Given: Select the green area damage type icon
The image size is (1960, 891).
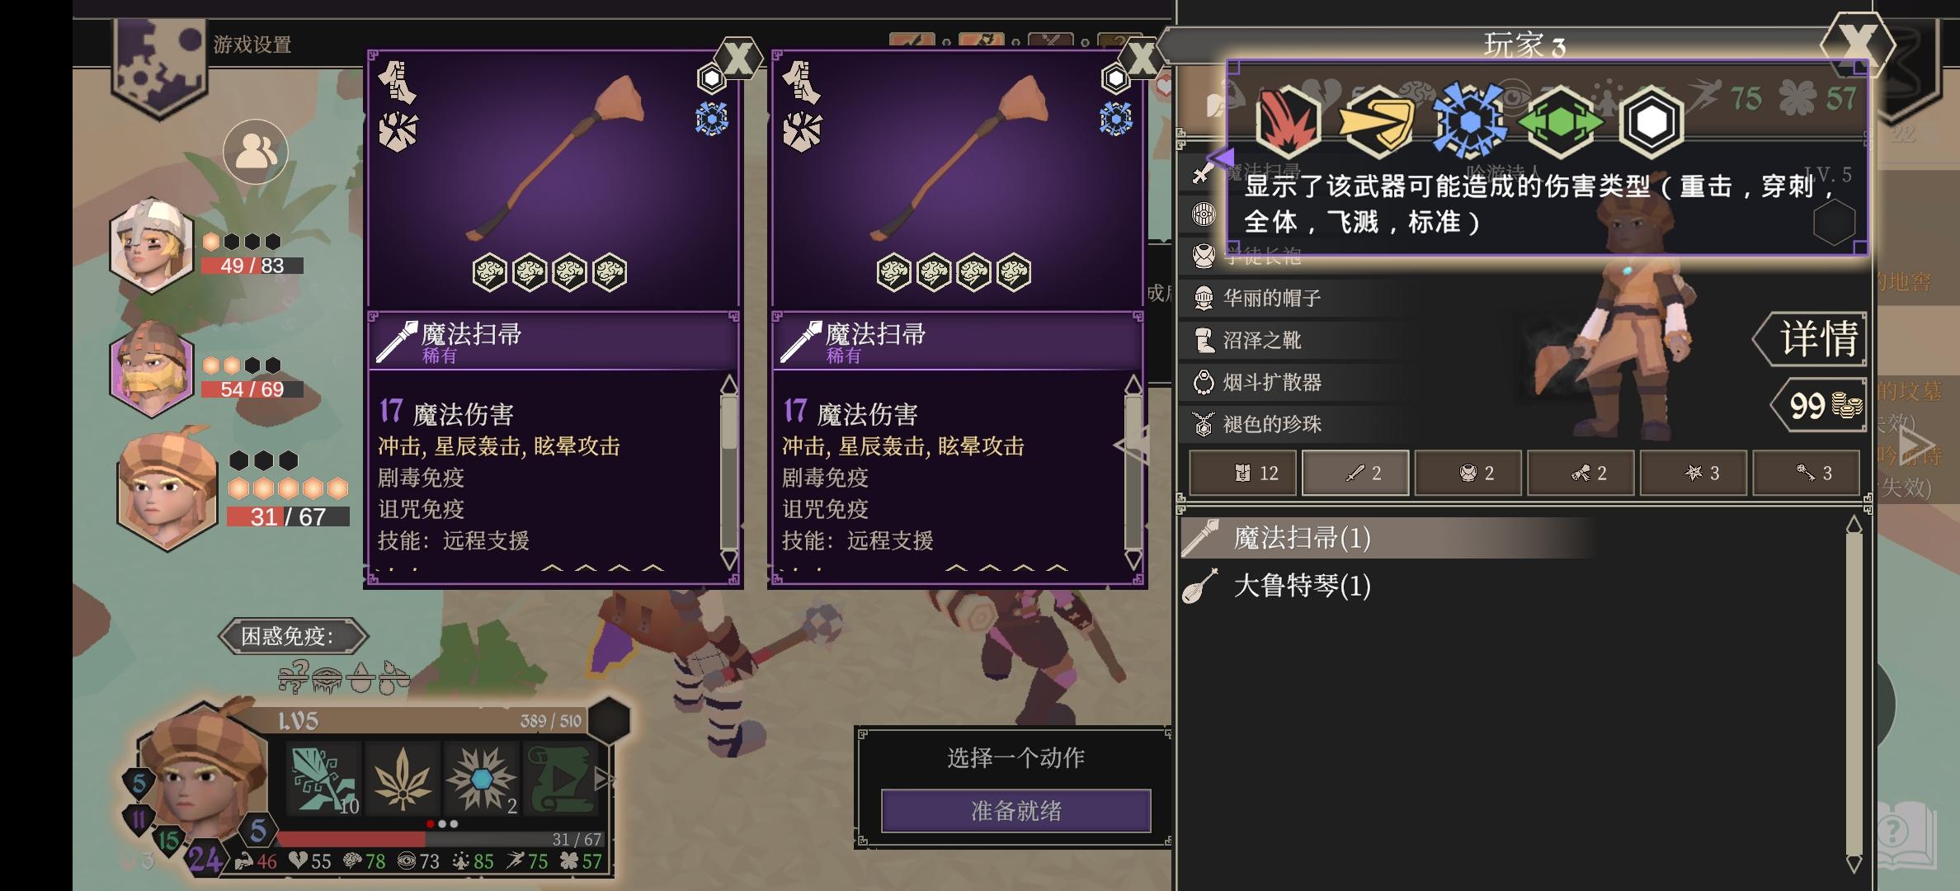Looking at the screenshot, I should pos(1561,122).
